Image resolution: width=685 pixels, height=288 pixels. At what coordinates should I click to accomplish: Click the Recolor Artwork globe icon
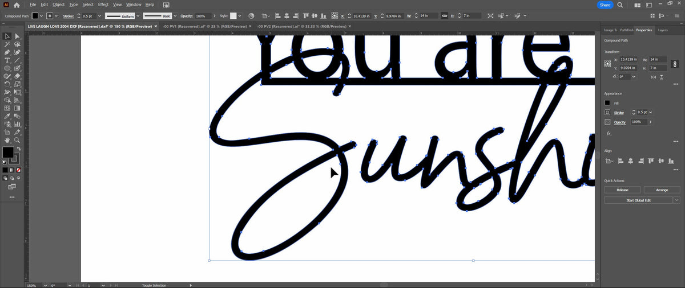tap(251, 16)
